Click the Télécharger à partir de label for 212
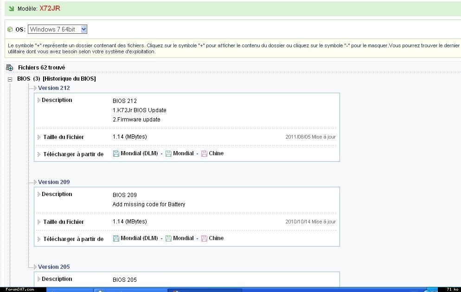This screenshot has width=461, height=292. point(73,154)
